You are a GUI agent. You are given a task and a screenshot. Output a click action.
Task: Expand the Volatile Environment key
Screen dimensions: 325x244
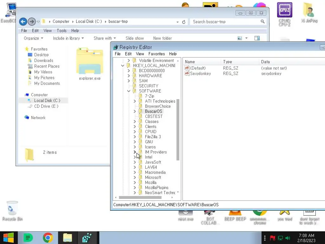[129, 61]
